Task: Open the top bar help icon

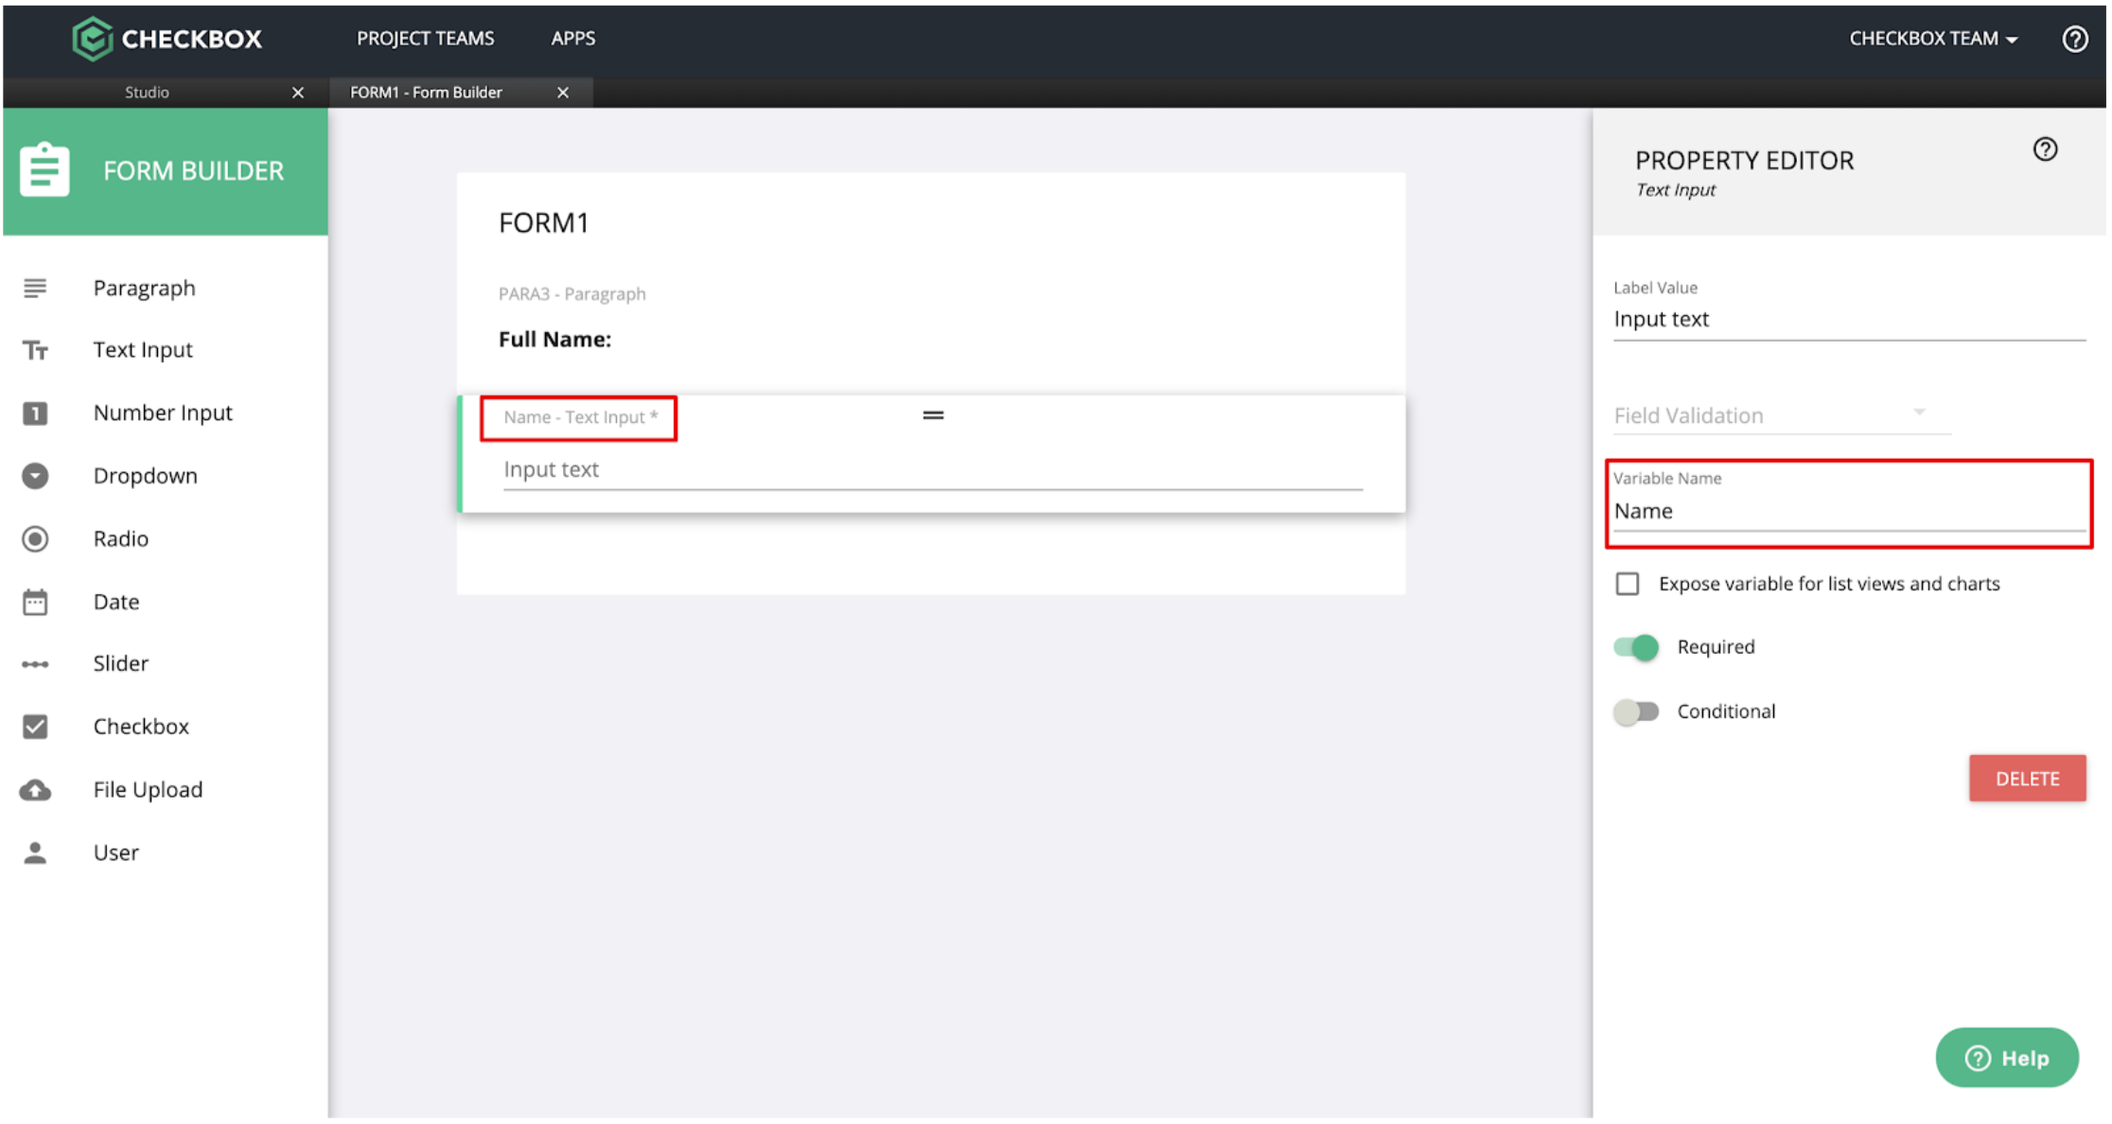Action: pos(2075,39)
